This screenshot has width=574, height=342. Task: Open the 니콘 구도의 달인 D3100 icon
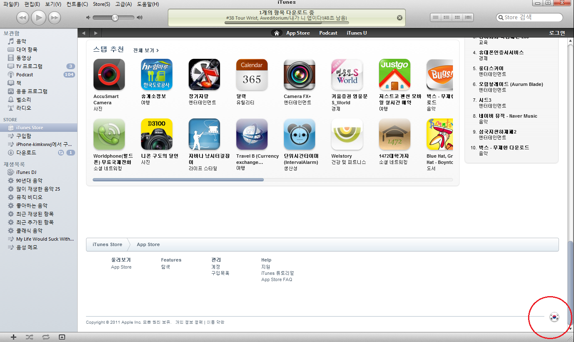(157, 134)
